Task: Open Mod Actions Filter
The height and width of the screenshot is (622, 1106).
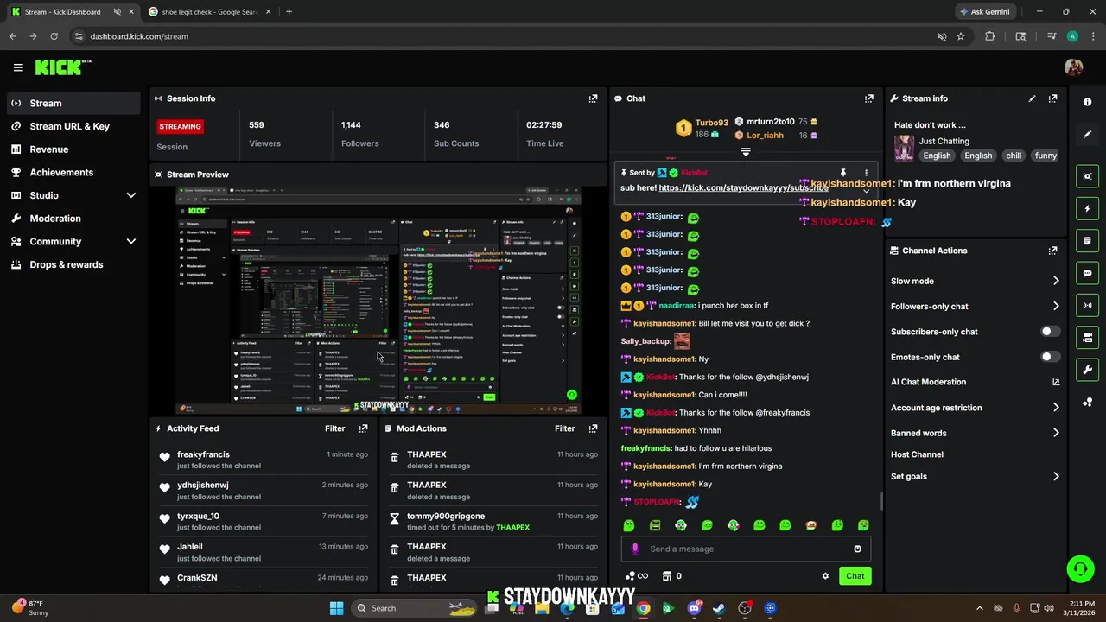Action: coord(564,428)
